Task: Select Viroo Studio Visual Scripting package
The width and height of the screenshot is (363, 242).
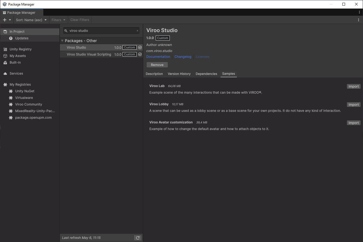Action: (89, 54)
